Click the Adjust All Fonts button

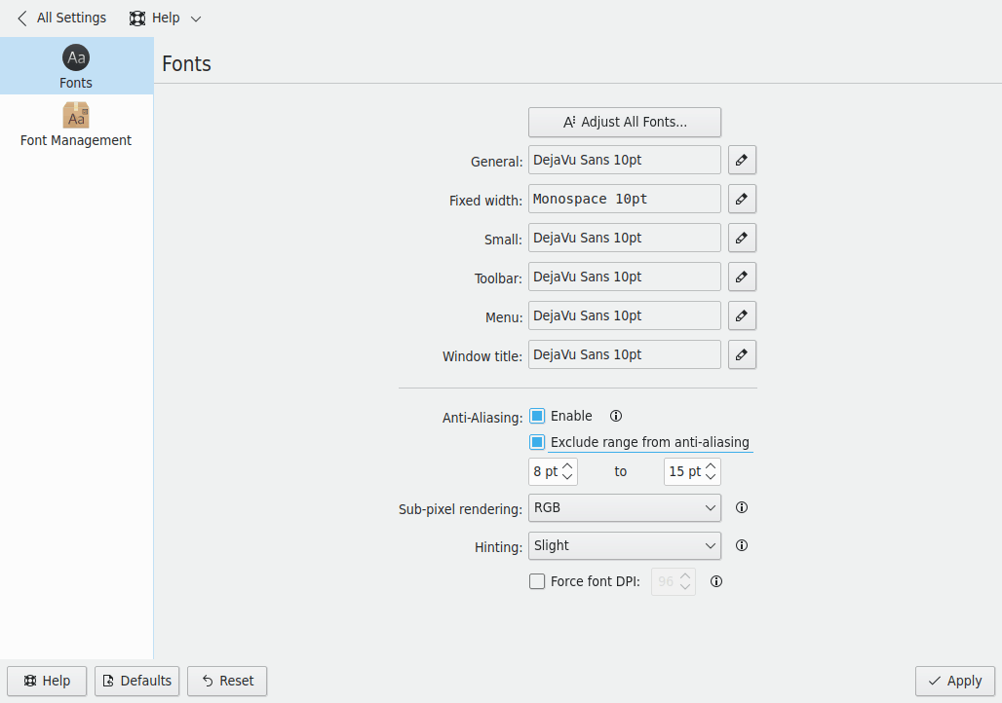click(x=624, y=122)
